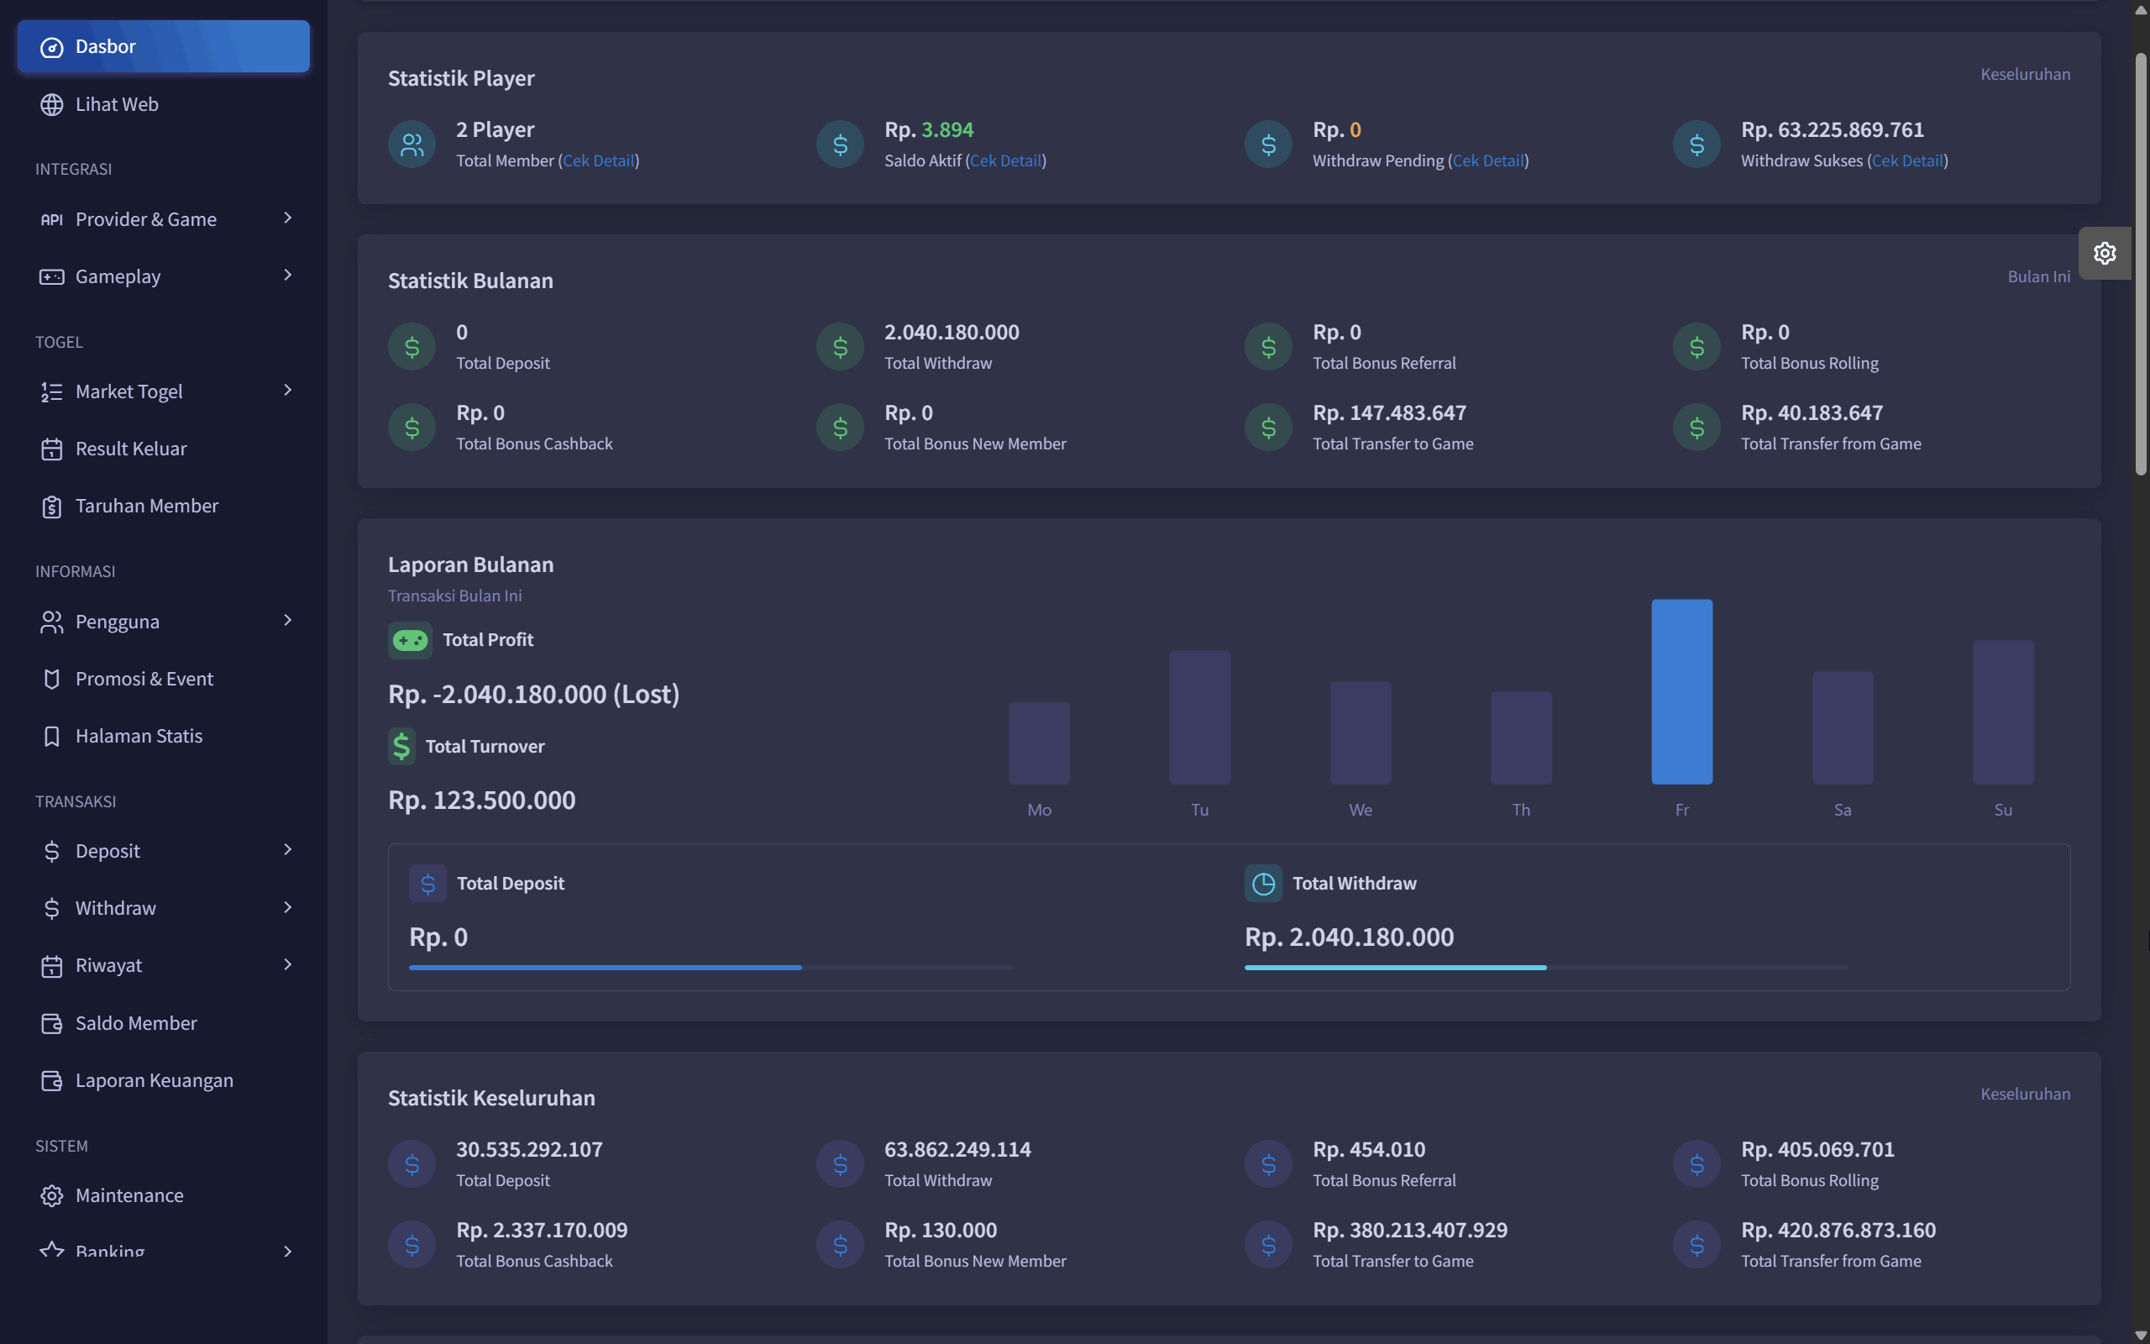Select the highlighted Fr bar in chart

click(1681, 691)
